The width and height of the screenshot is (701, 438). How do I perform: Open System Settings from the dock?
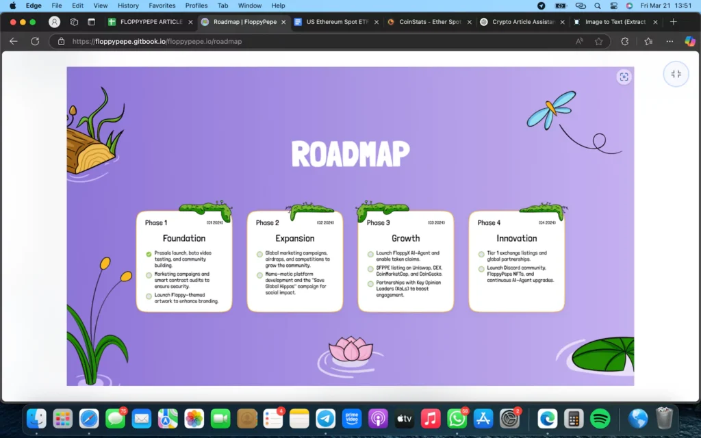[x=509, y=419]
